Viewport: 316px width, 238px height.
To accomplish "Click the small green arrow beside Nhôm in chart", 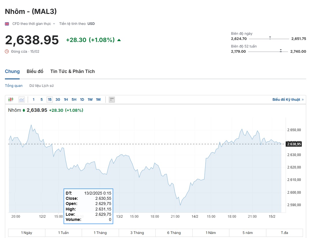I will (24, 110).
